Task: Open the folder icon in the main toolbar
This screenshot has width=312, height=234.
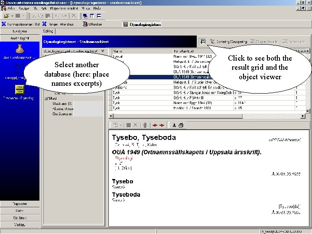Action: point(6,16)
